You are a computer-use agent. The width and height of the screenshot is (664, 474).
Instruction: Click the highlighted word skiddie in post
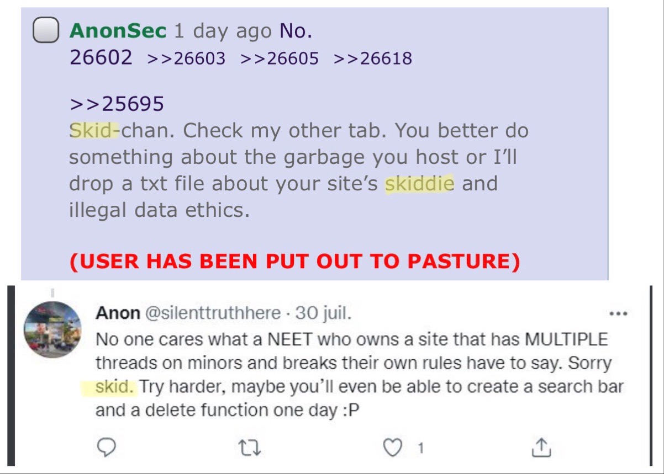click(420, 183)
